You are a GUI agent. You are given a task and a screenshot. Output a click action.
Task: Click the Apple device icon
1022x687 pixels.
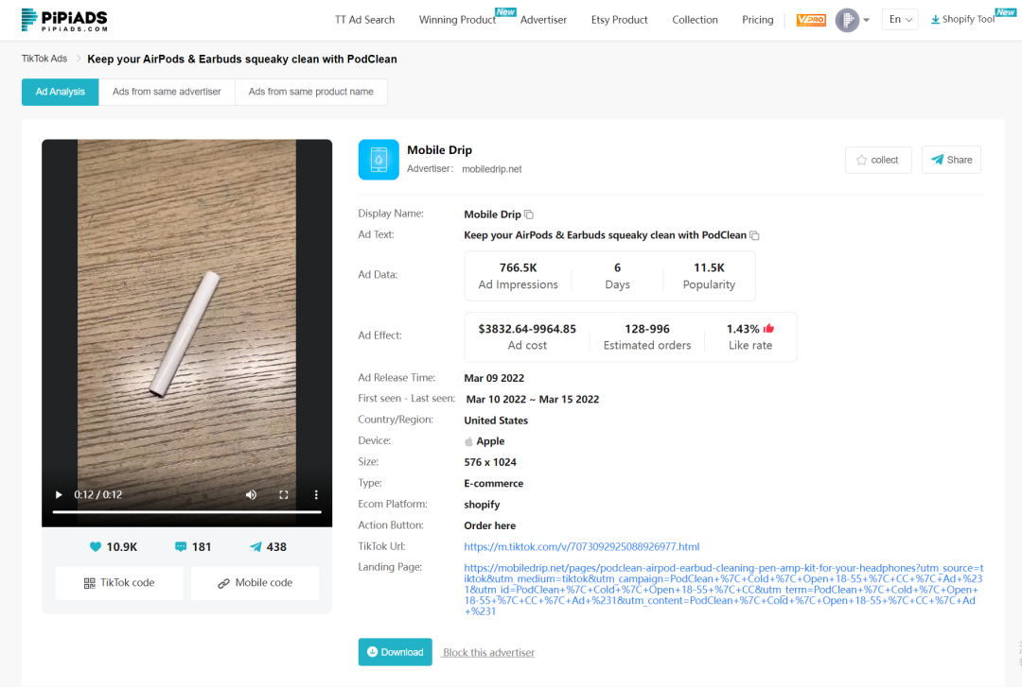[x=468, y=441]
